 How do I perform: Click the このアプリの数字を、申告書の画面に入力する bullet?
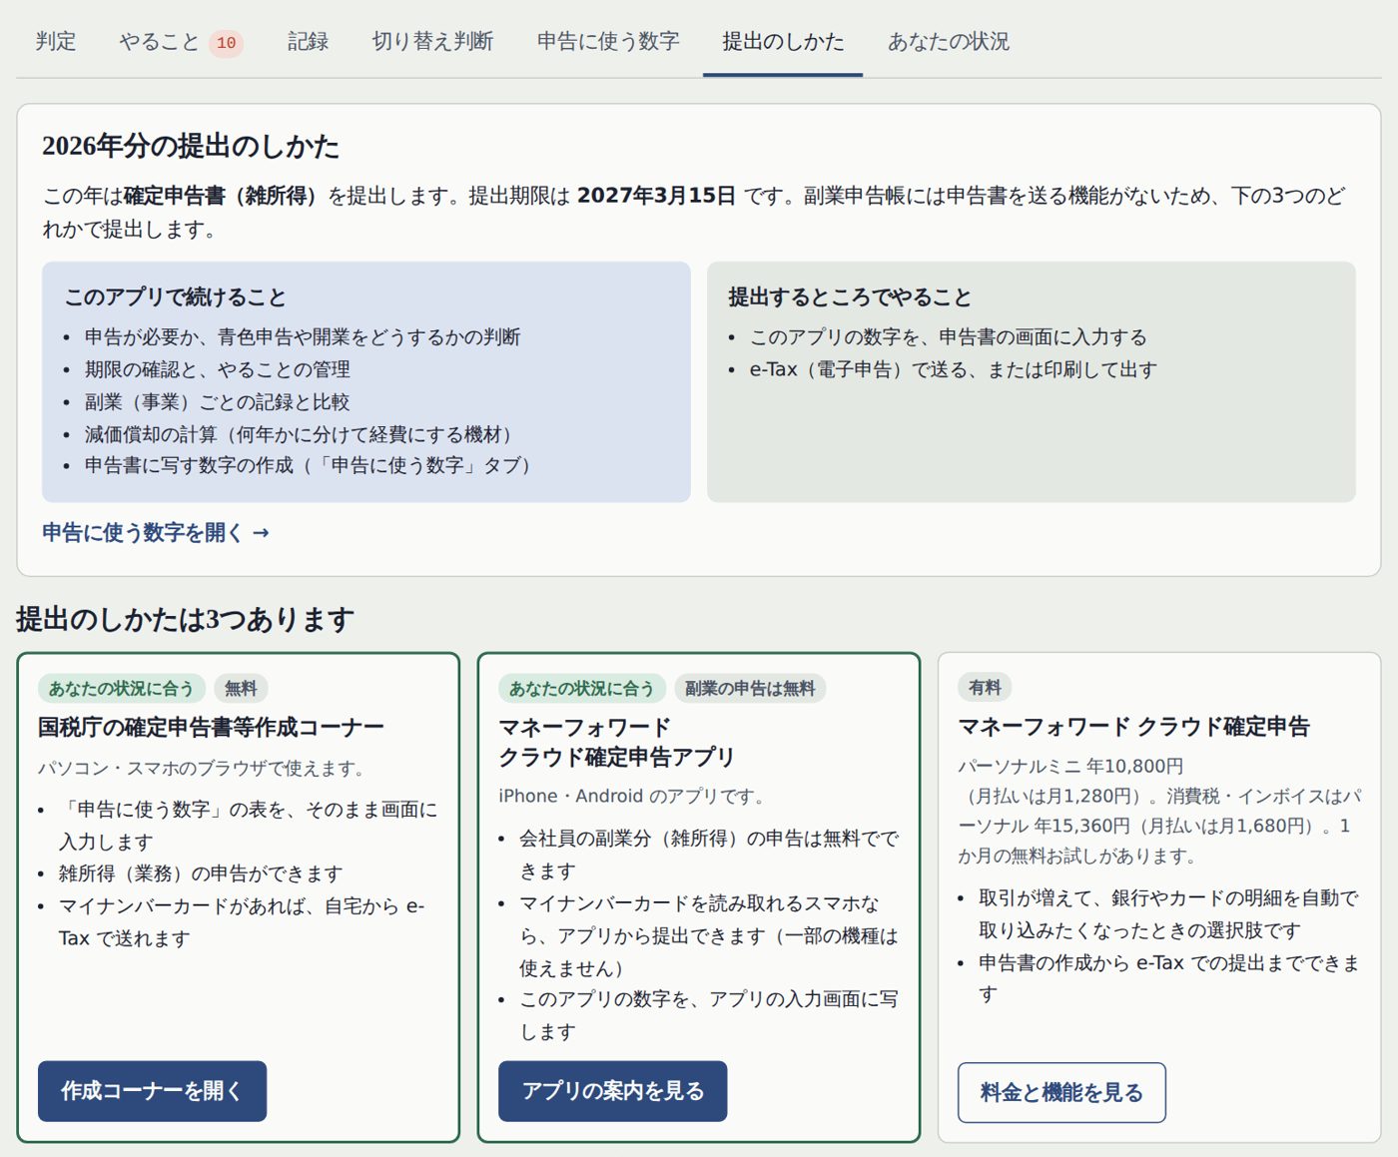click(949, 337)
